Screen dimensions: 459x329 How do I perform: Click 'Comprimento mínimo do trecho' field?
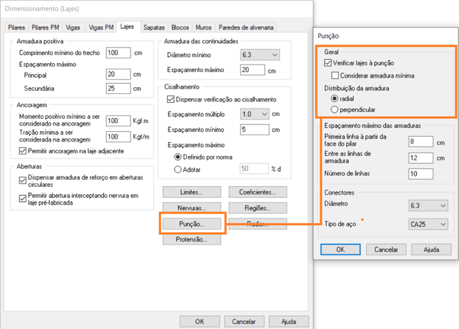click(x=118, y=53)
